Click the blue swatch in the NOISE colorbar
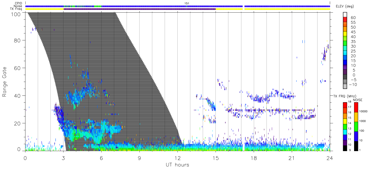This screenshot has width=371, height=171. coord(356,136)
